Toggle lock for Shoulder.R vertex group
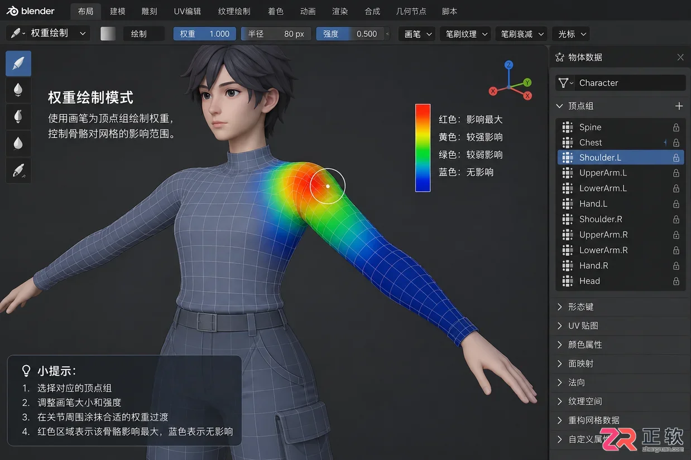Viewport: 691px width, 460px height. tap(676, 219)
